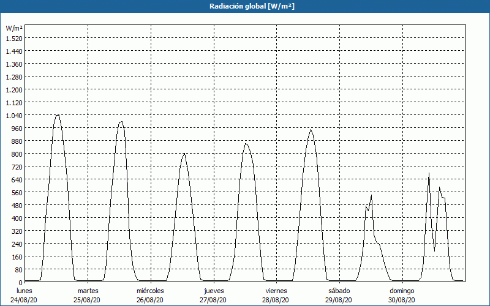490x306 pixels.
Task: Select the 1.440 y-axis value
Action: coord(14,51)
